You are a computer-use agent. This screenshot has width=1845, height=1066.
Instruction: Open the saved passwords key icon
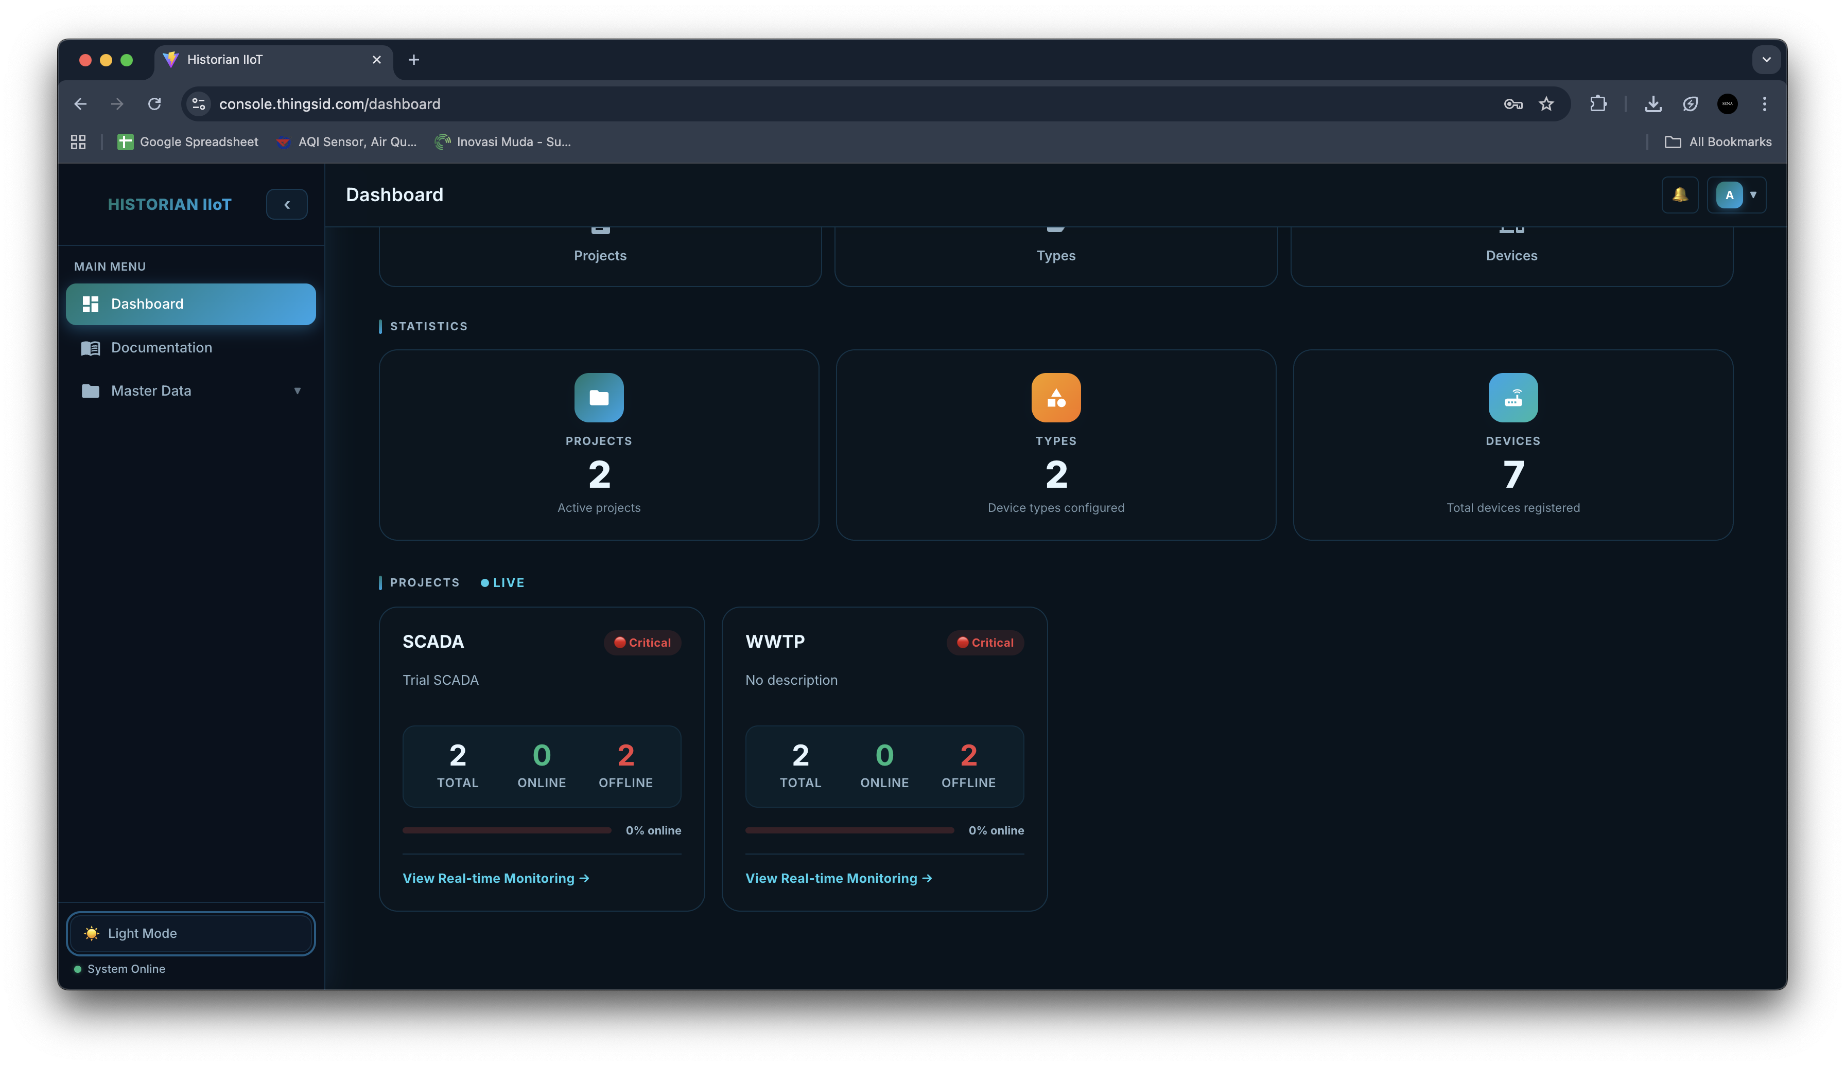pyautogui.click(x=1512, y=104)
